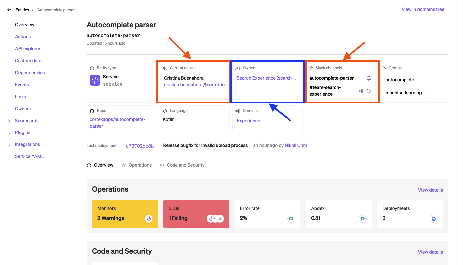Screen dimensions: 463x265
Task: Open View details in the Operations section
Action: click(x=430, y=190)
